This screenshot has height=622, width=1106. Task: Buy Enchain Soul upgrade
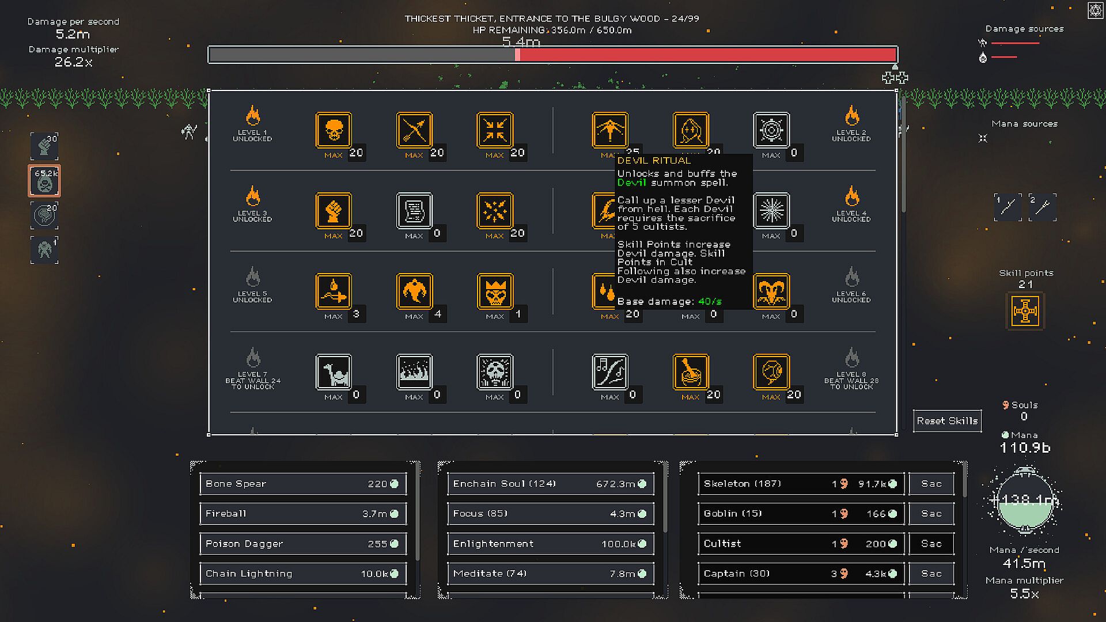click(550, 484)
